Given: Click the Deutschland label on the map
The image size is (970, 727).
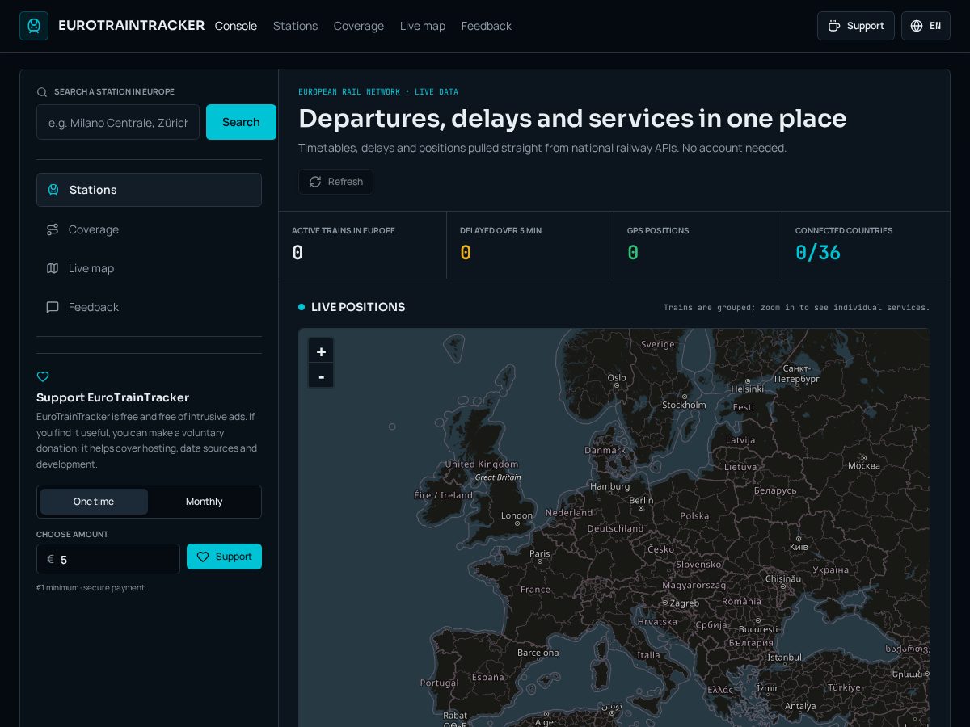Looking at the screenshot, I should coord(615,528).
